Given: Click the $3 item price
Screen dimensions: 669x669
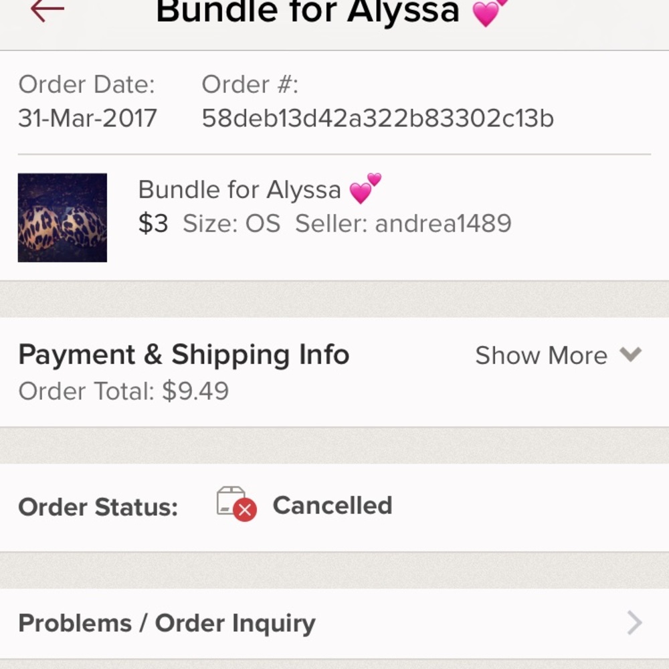Looking at the screenshot, I should point(153,223).
